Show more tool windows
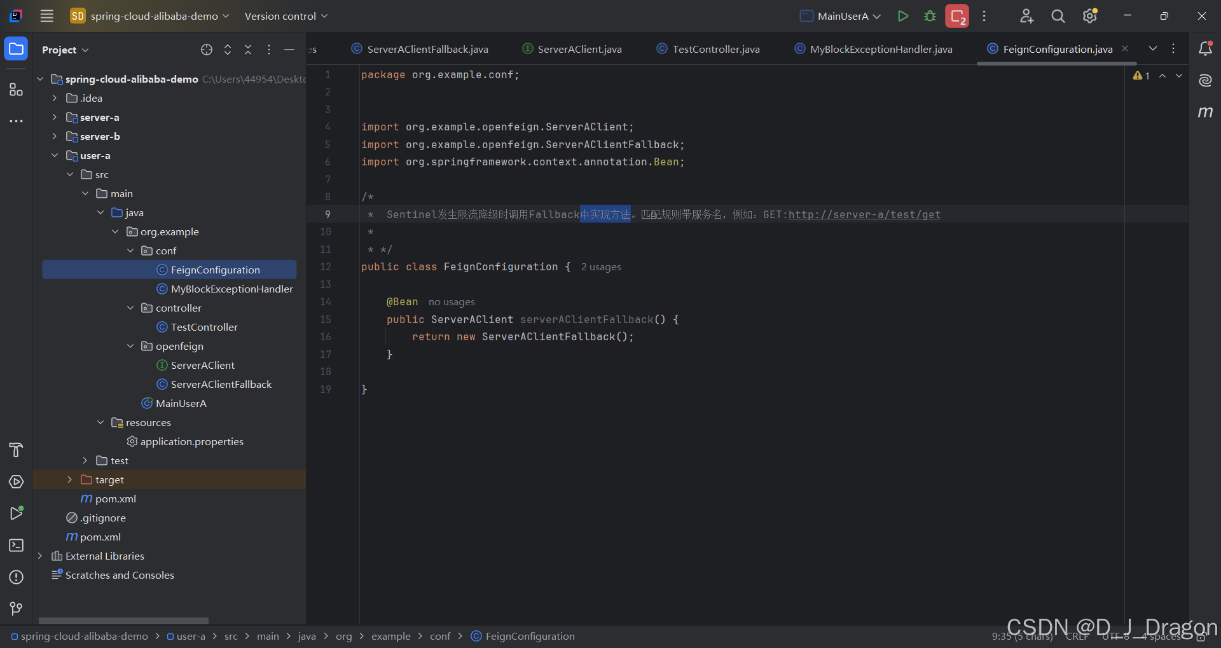 tap(16, 121)
